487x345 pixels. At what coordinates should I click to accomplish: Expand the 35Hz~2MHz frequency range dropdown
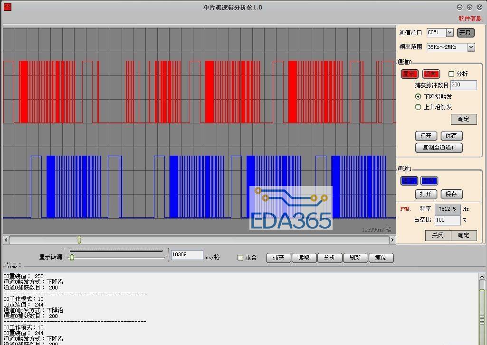click(x=471, y=47)
